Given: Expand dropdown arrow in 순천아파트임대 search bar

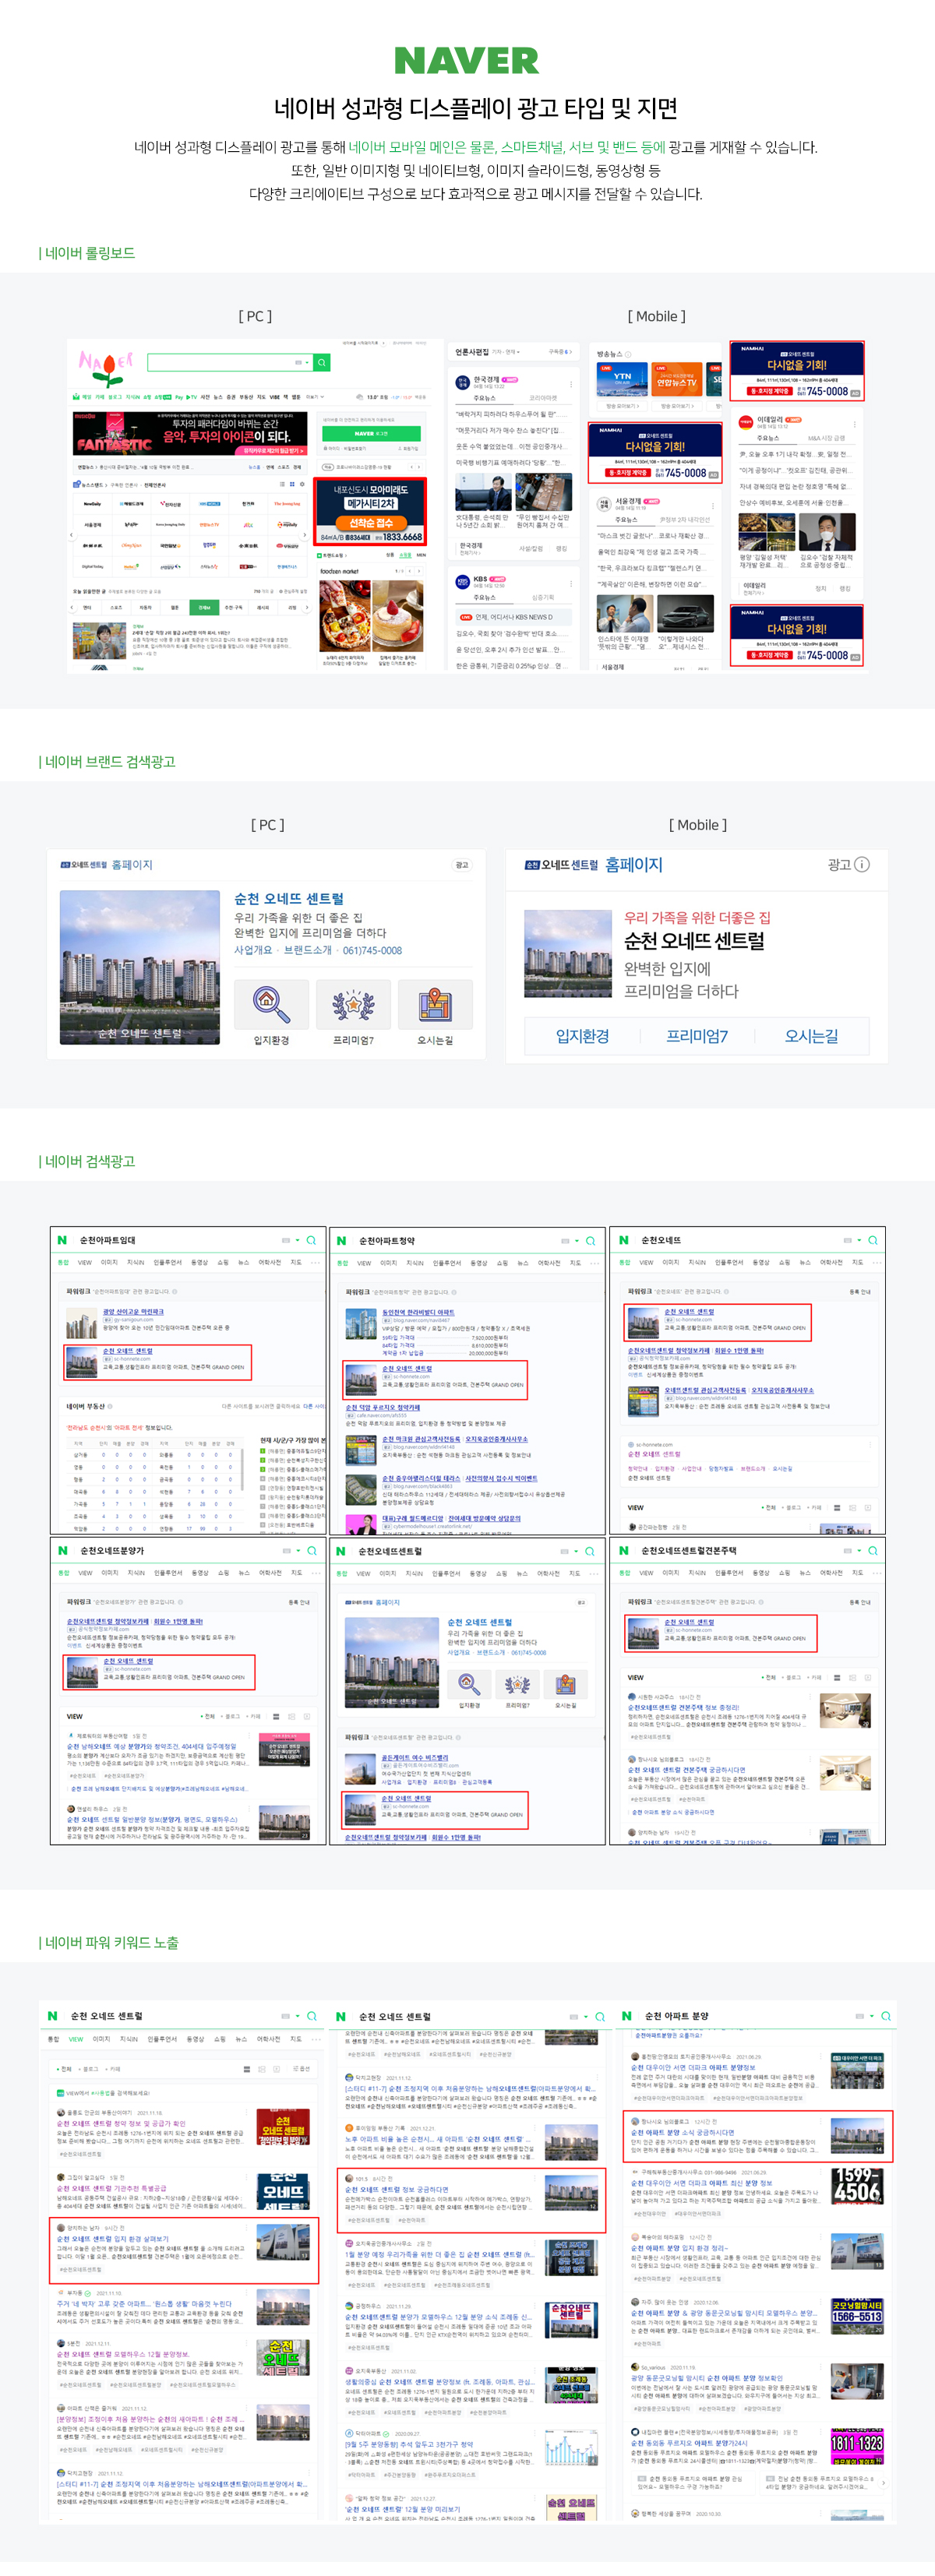Looking at the screenshot, I should (x=297, y=1240).
